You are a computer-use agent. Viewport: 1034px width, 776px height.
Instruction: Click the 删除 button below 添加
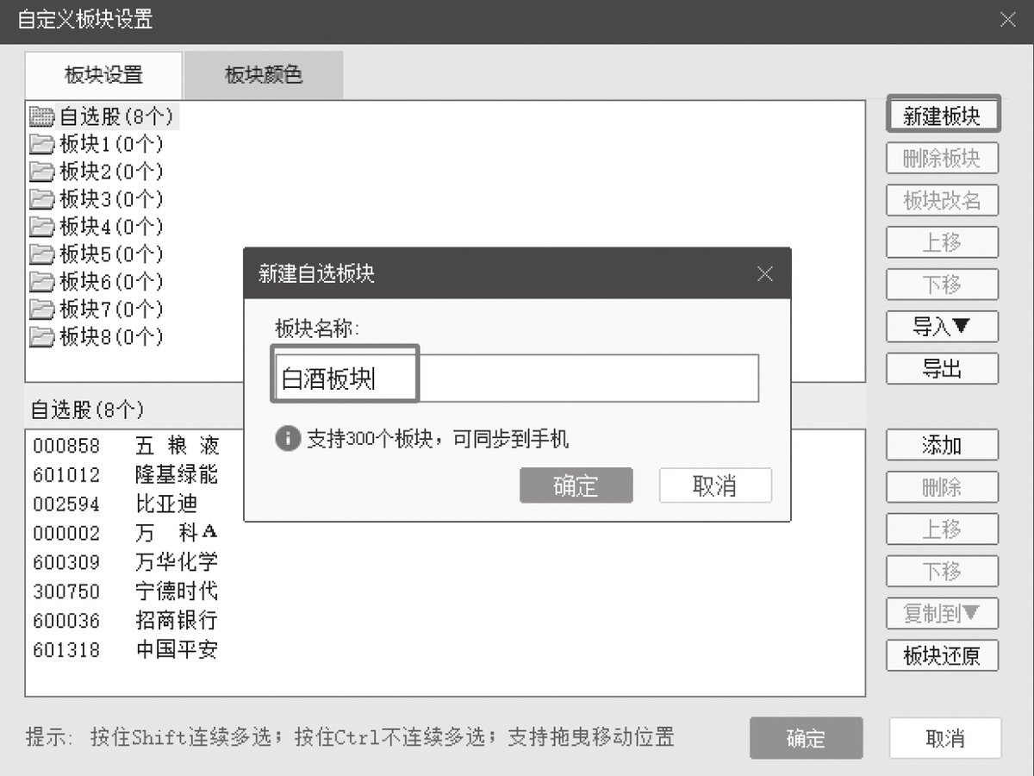(x=943, y=487)
